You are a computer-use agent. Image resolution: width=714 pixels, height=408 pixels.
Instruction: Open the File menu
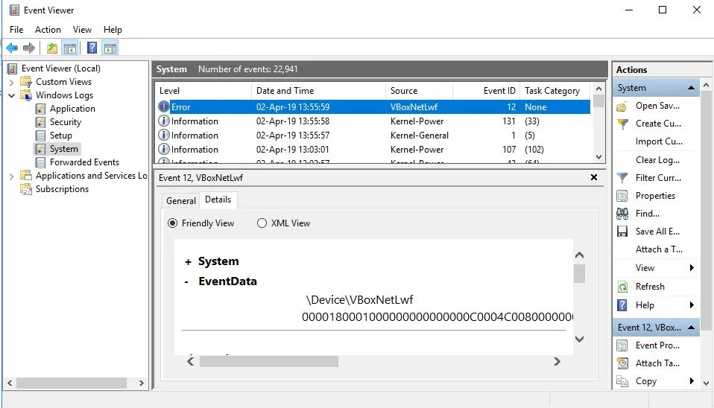[x=16, y=30]
